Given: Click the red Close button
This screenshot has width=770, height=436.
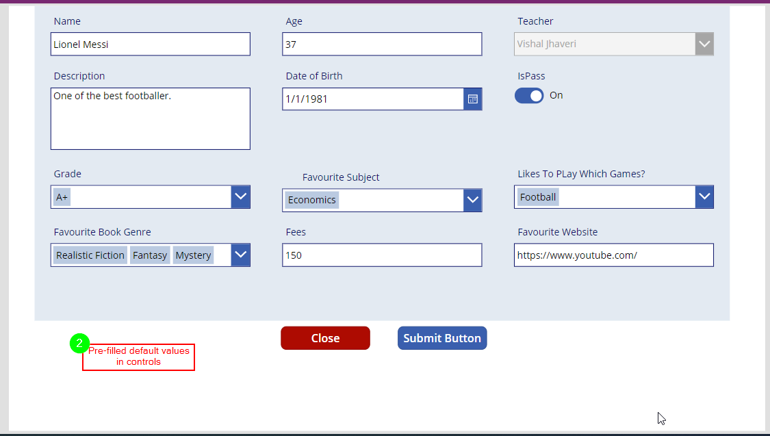Looking at the screenshot, I should [325, 338].
